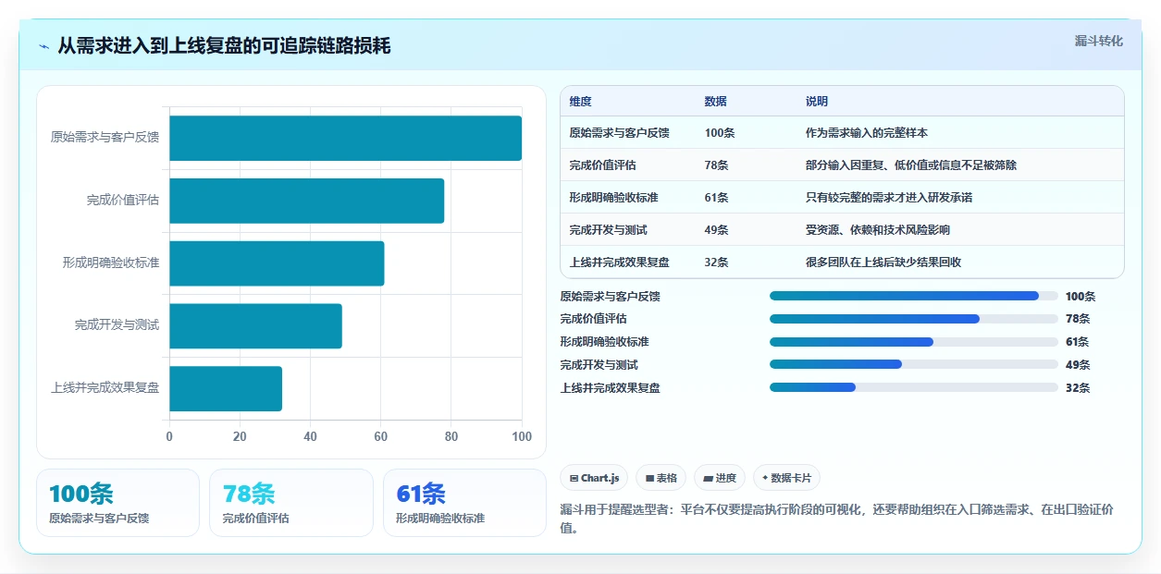This screenshot has height=574, width=1161.
Task: Click the 表格 tag chip
Action: click(661, 478)
